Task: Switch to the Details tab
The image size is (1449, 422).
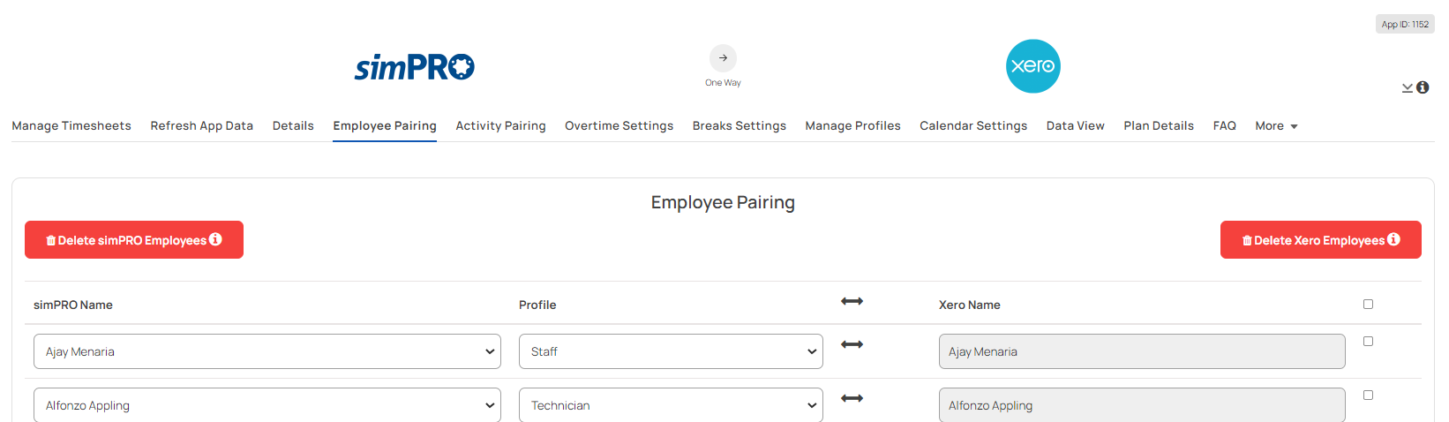Action: 293,126
